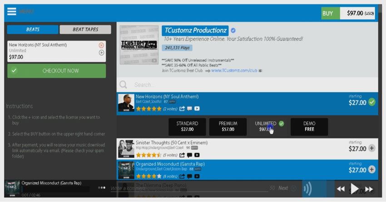Skip to previous track with rewind button
The image size is (386, 202).
(341, 189)
